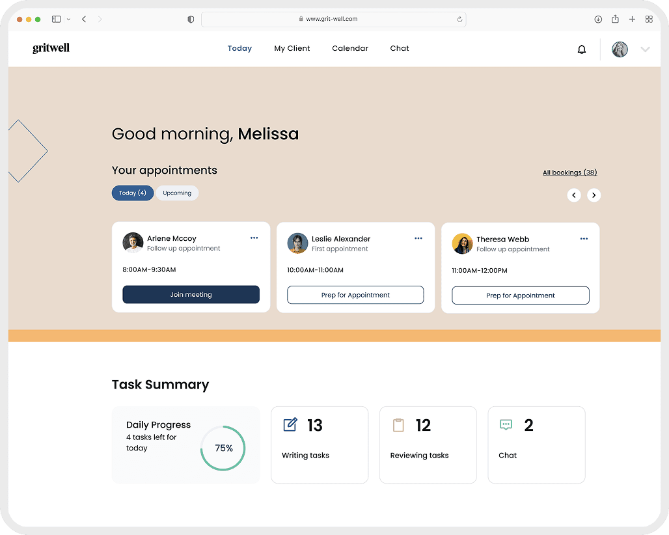
Task: Click the 11:00AM-12:00PM time text
Action: 480,271
